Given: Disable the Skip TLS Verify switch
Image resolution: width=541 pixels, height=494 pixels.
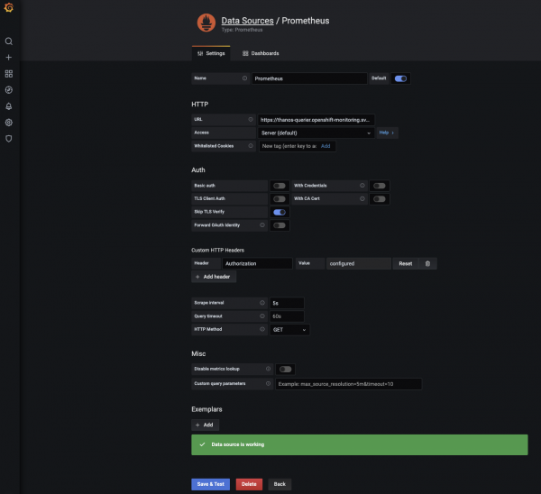Looking at the screenshot, I should [280, 212].
